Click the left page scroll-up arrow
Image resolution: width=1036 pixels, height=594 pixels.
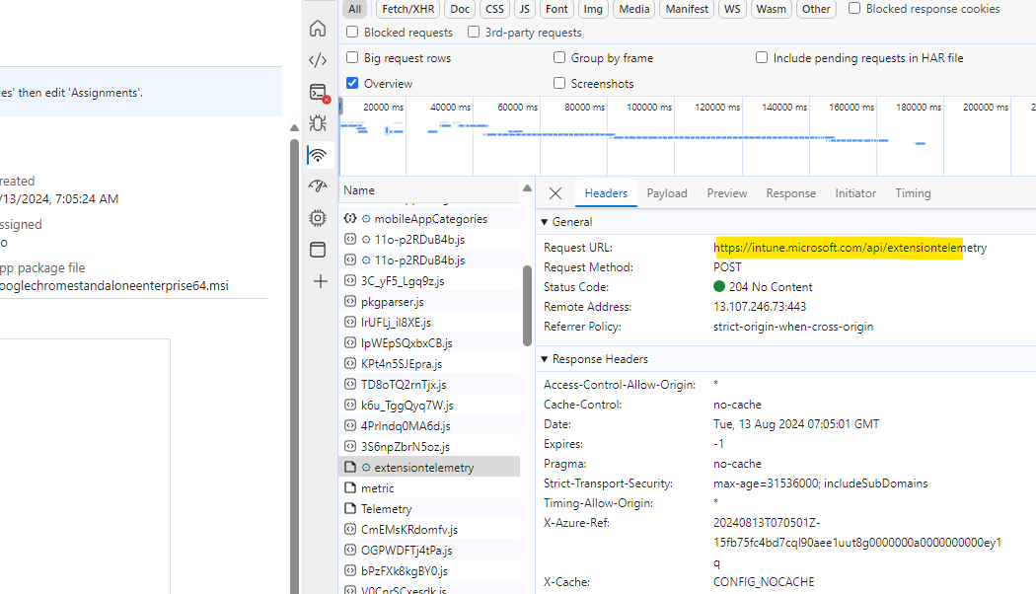(x=294, y=127)
